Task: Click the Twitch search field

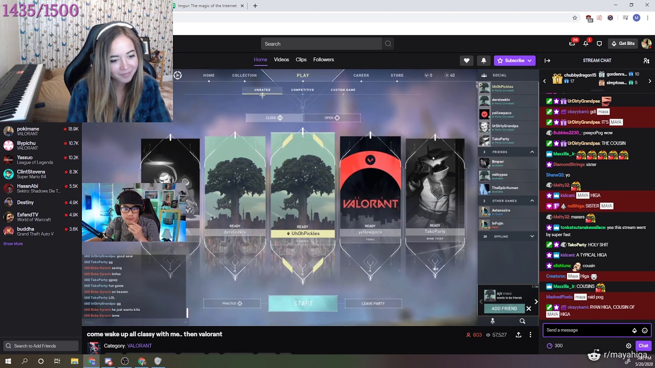Action: [321, 44]
